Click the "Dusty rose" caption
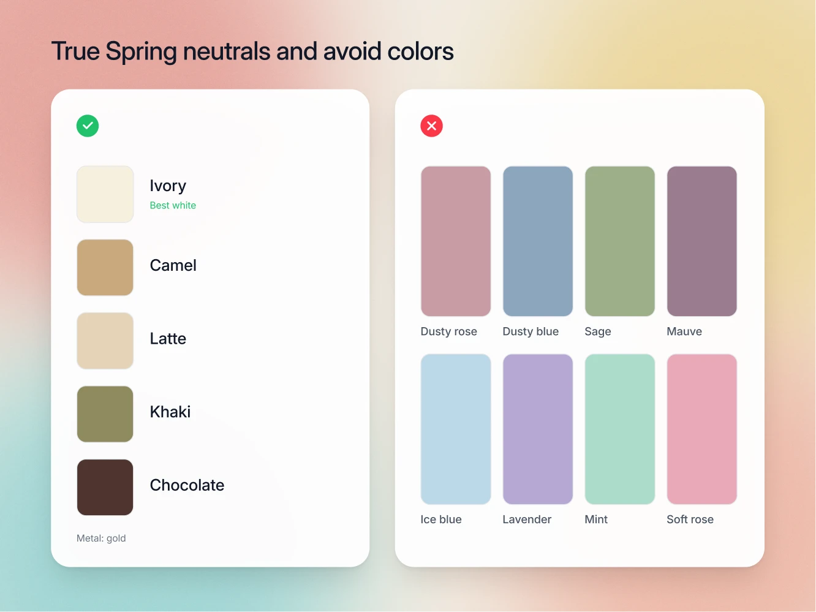 click(x=449, y=331)
